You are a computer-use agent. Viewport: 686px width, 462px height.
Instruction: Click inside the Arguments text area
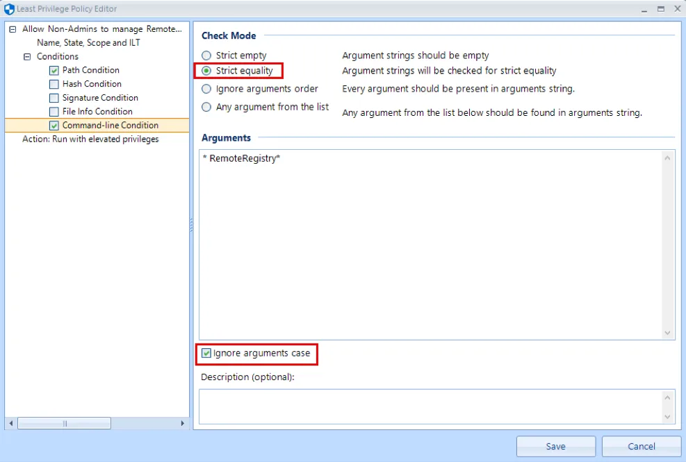coord(430,243)
